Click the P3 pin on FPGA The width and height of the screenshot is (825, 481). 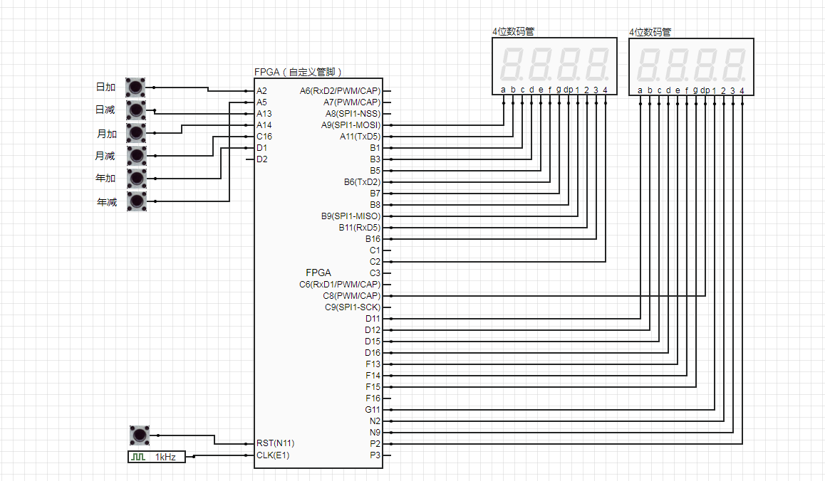coord(375,455)
